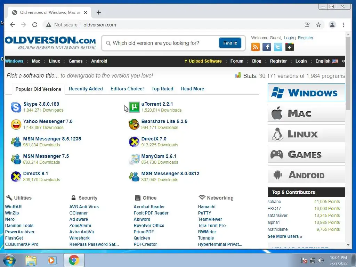
Task: Select Linux in the navigation bar
Action: coord(54,61)
